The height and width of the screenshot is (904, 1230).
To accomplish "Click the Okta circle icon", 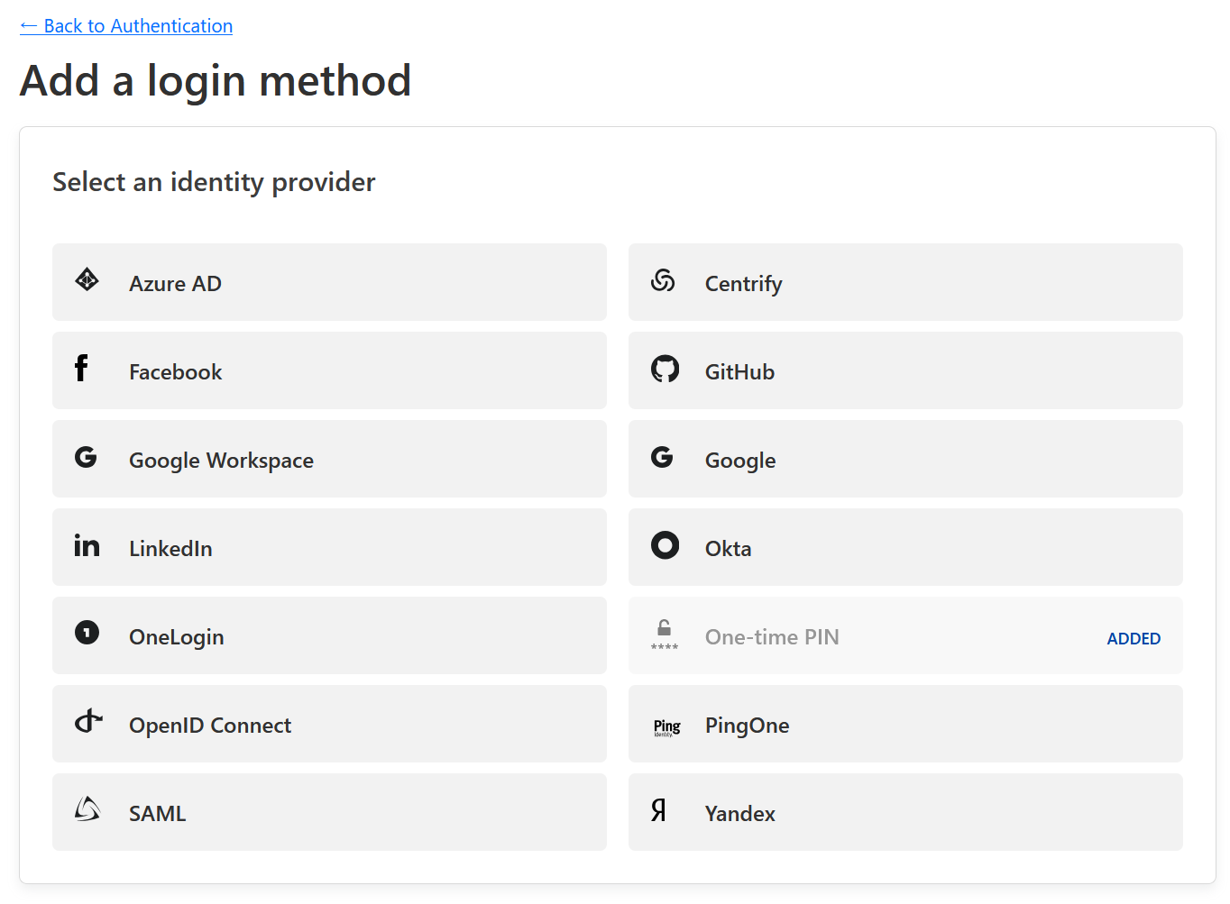I will [x=665, y=545].
